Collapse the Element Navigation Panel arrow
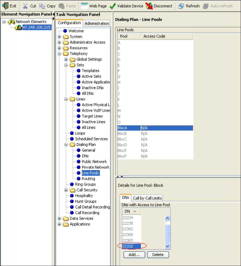 click(53, 14)
